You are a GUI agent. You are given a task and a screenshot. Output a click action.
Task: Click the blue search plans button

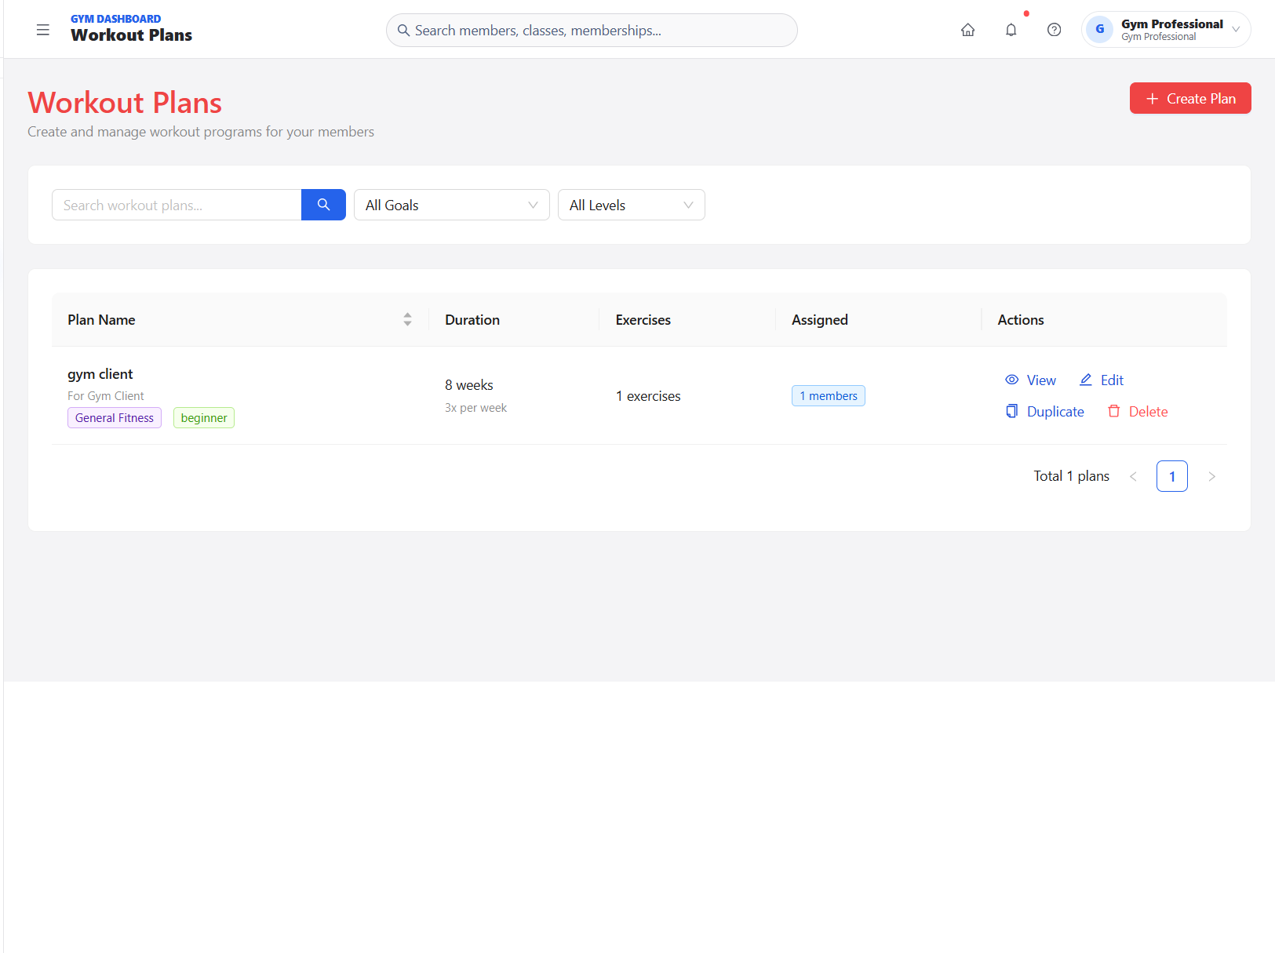323,205
